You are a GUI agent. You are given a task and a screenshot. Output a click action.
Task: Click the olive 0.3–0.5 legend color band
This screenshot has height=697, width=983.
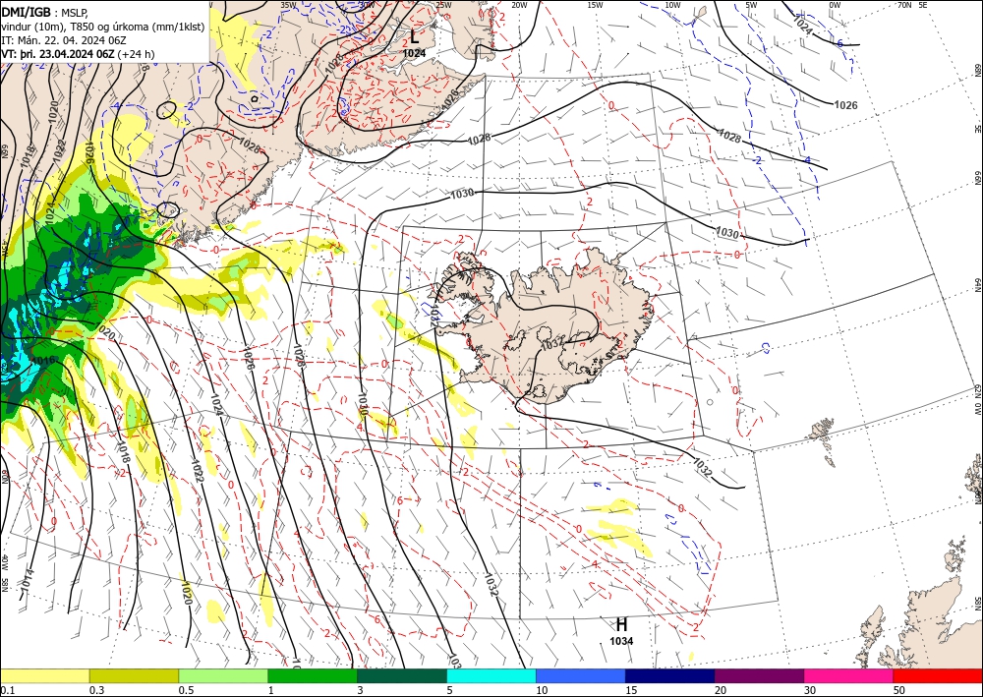point(134,675)
